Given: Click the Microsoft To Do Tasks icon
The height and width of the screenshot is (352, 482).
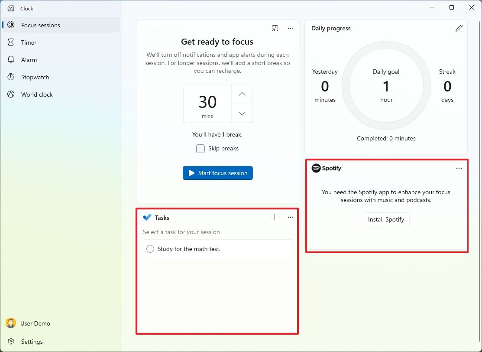Looking at the screenshot, I should pos(147,218).
